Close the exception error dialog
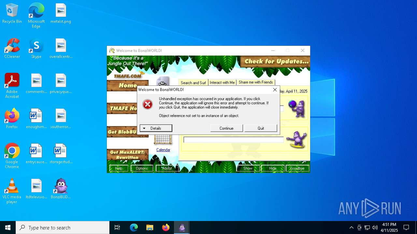Screen dimensions: 417x234 (x=275, y=90)
